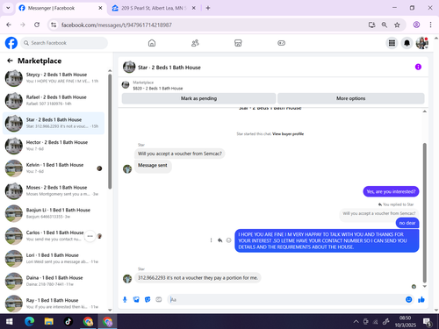Screen dimensions: 439x329
Task: Open options menu on Carlos conversation
Action: [90, 236]
